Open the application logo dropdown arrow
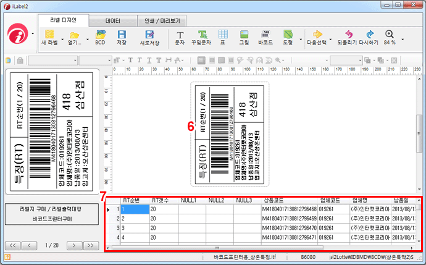This screenshot has width=426, height=265. (x=33, y=34)
